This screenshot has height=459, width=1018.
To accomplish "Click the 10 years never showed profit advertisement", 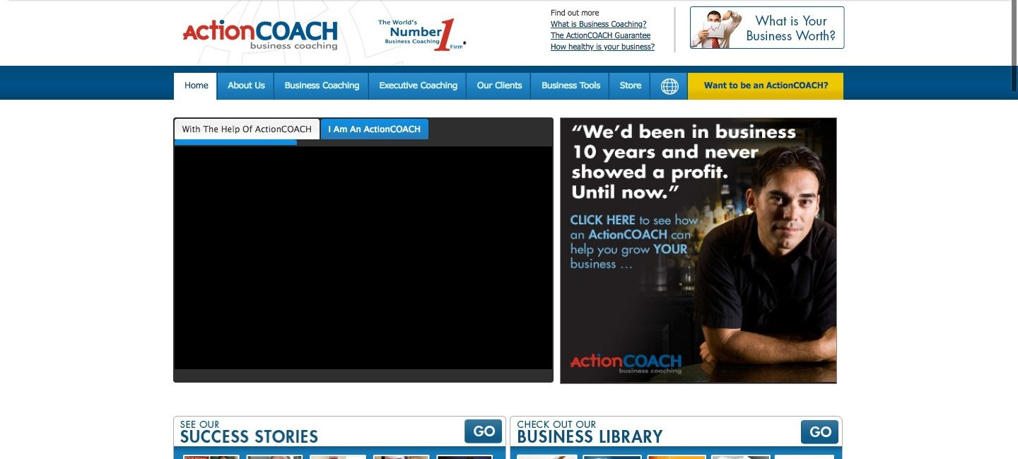I will (x=698, y=250).
